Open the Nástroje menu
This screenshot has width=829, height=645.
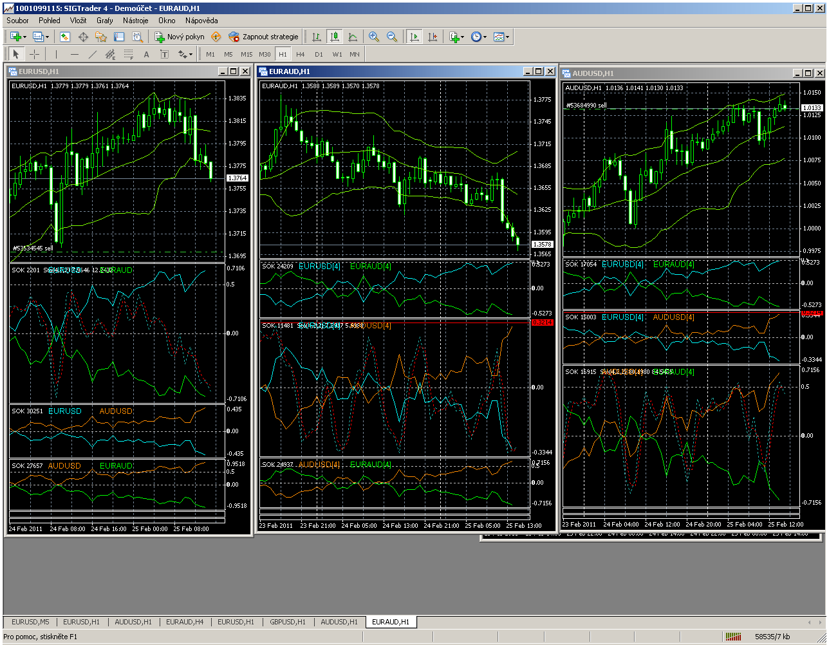135,21
